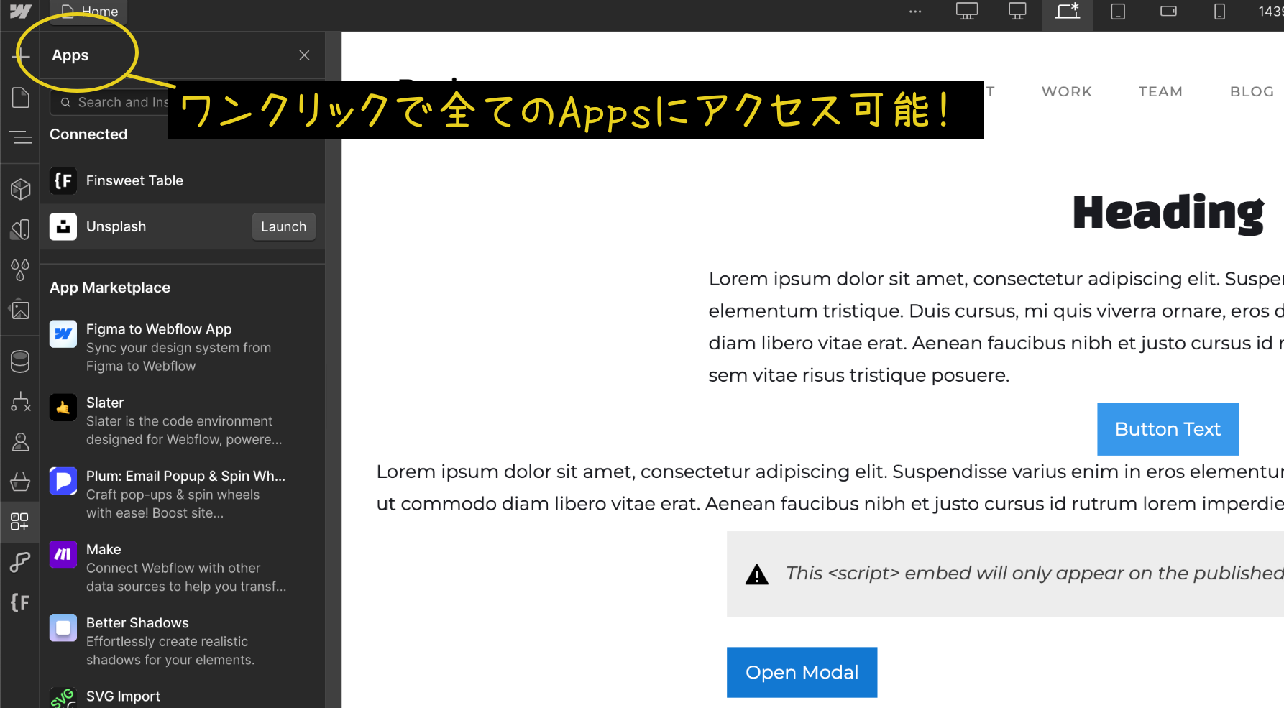Open the Slater app listing
This screenshot has height=708, width=1284.
[x=183, y=420]
